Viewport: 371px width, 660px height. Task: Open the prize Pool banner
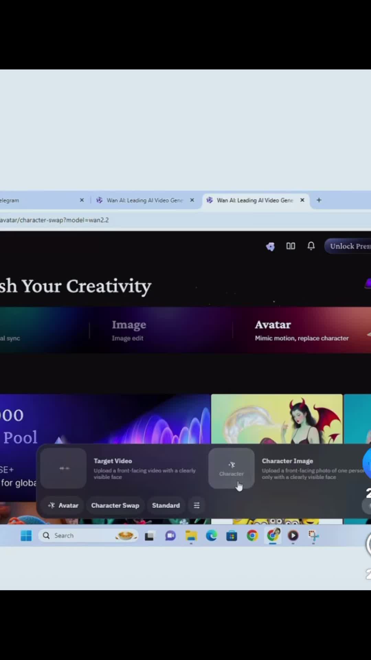105,419
